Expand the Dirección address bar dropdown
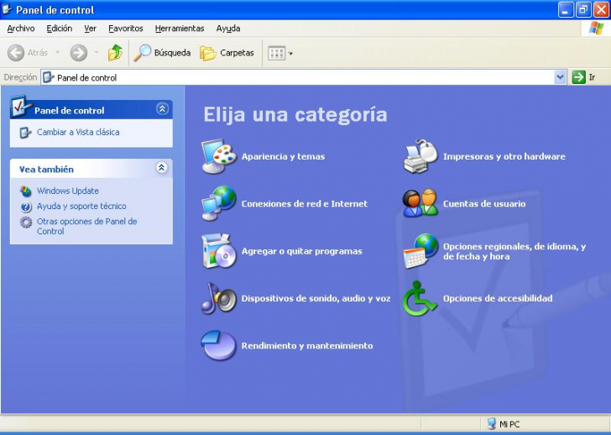The width and height of the screenshot is (611, 435). coord(560,77)
